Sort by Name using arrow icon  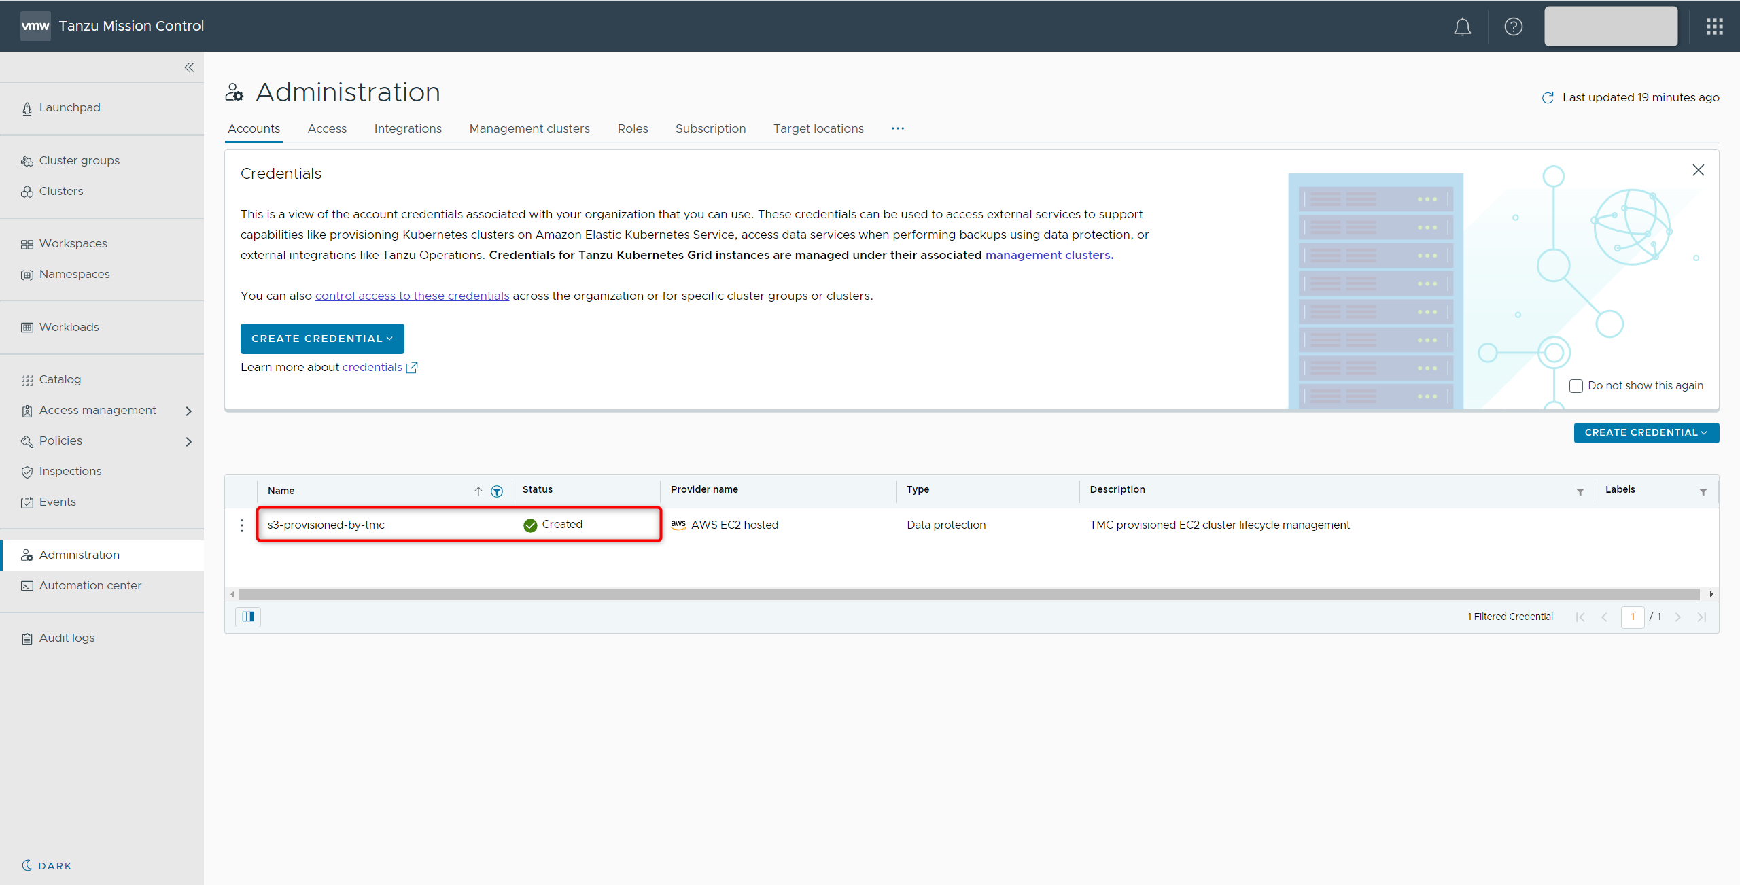click(478, 491)
